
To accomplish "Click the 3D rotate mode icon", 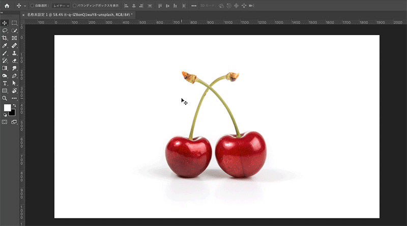I will pos(221,6).
